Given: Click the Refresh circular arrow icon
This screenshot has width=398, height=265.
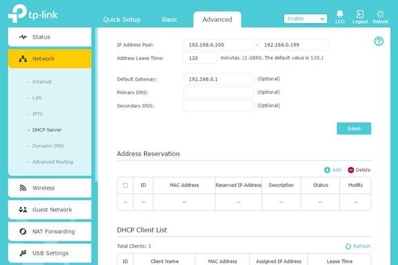Looking at the screenshot, I should click(348, 246).
